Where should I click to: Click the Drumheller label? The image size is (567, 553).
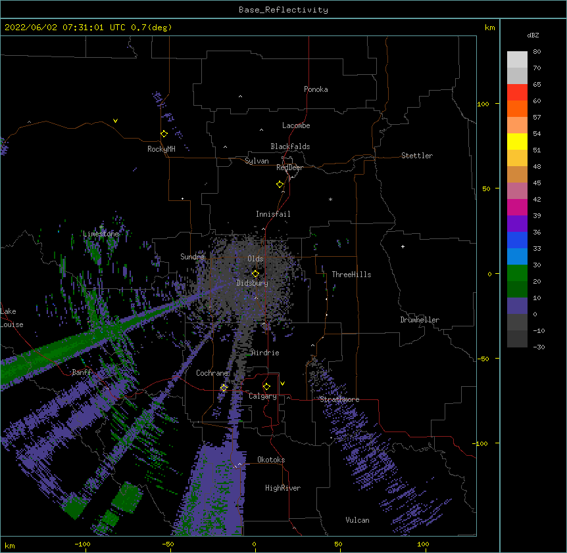point(420,320)
